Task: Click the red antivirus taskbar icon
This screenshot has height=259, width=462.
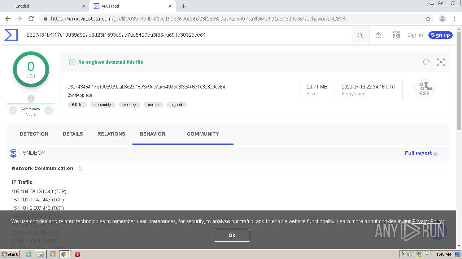Action: (77, 254)
